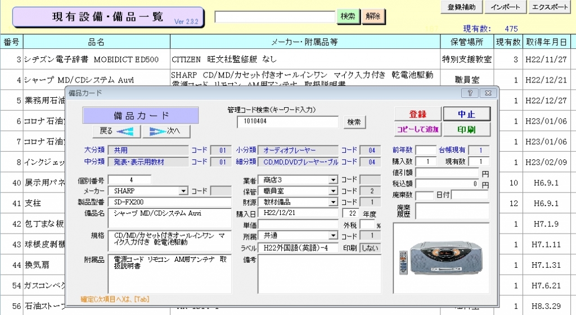The width and height of the screenshot is (576, 315).
Task: Click the 戻る back arrow button
Action: point(116,131)
